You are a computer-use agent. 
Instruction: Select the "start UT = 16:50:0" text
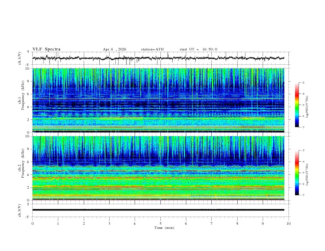[x=198, y=49]
